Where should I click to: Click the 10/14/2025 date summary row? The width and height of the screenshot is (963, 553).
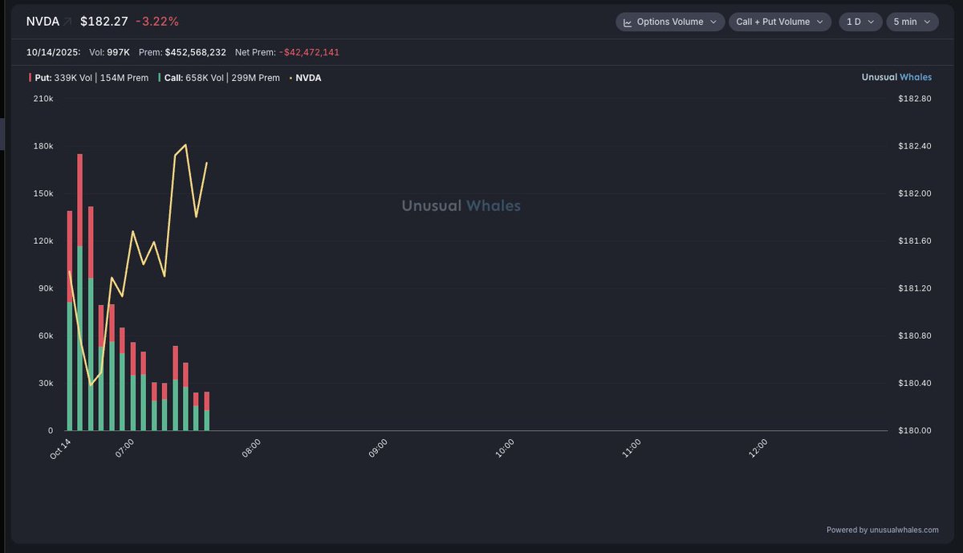coord(50,51)
